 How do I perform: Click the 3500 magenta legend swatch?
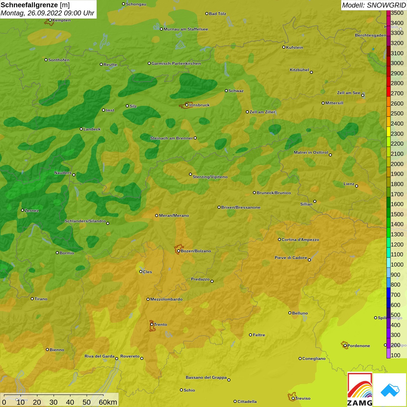click(x=388, y=13)
